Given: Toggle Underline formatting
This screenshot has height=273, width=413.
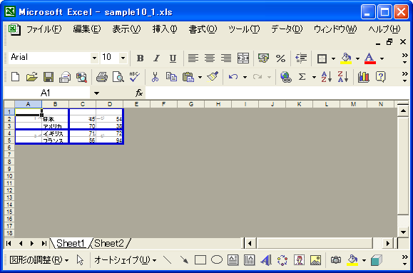Looking at the screenshot, I should pos(173,58).
